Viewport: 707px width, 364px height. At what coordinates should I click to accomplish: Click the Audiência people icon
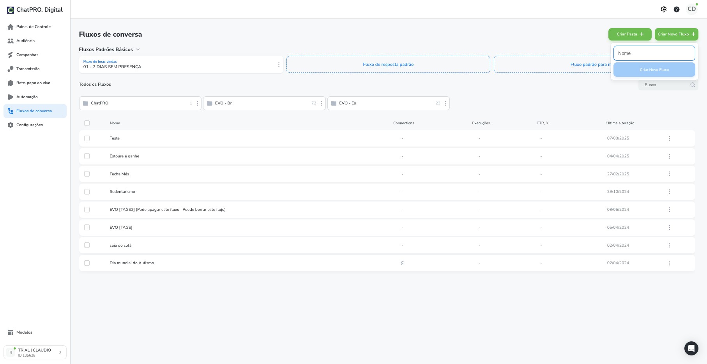[x=11, y=41]
